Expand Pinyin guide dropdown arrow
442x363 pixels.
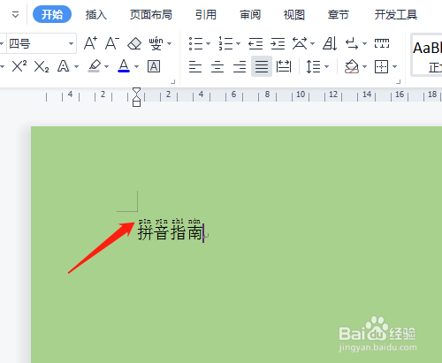pos(170,44)
